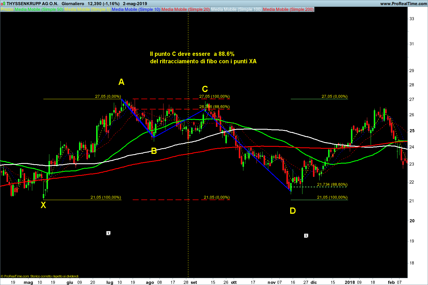Click the 21,734 (88,60%) fibonacci label
The width and height of the screenshot is (428, 285).
pos(332,184)
